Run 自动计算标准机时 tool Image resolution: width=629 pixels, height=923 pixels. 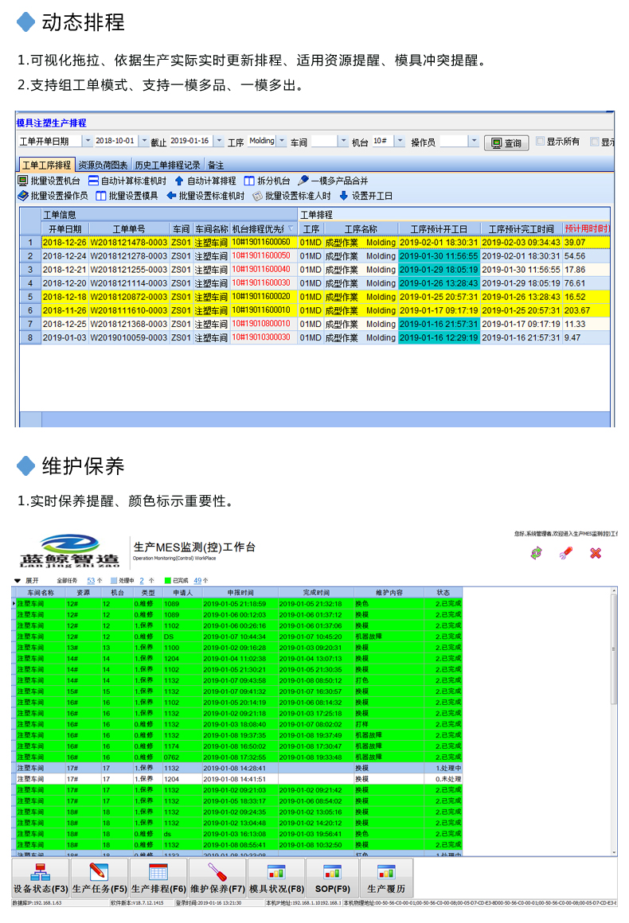pyautogui.click(x=93, y=181)
